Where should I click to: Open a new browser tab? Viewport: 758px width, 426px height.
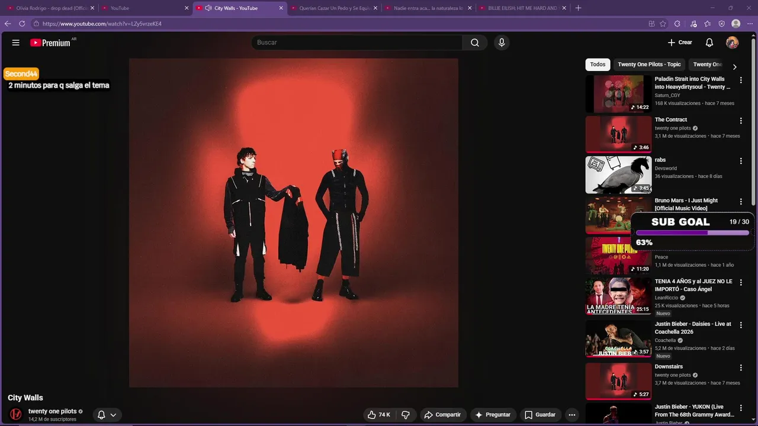click(x=579, y=8)
